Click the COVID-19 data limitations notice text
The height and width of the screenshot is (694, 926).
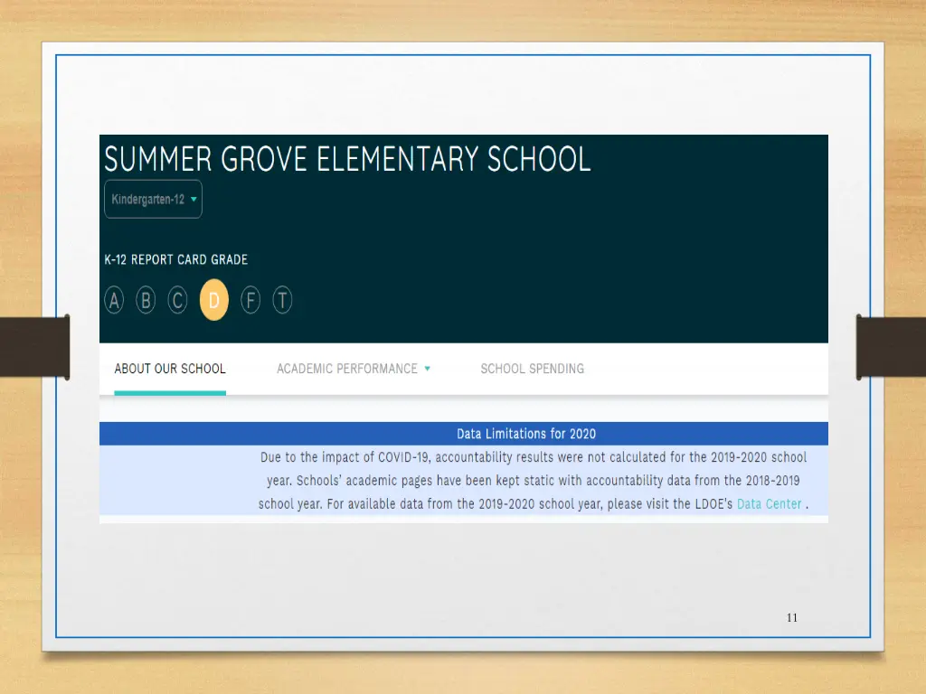[x=525, y=480]
